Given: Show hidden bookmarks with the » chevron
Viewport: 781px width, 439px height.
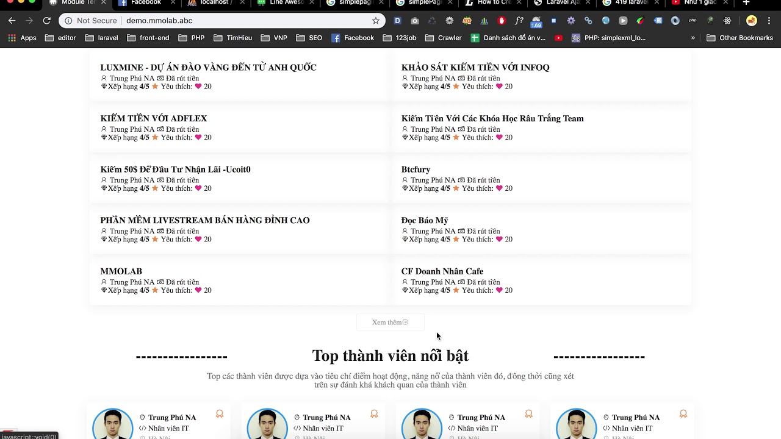Looking at the screenshot, I should pyautogui.click(x=693, y=38).
